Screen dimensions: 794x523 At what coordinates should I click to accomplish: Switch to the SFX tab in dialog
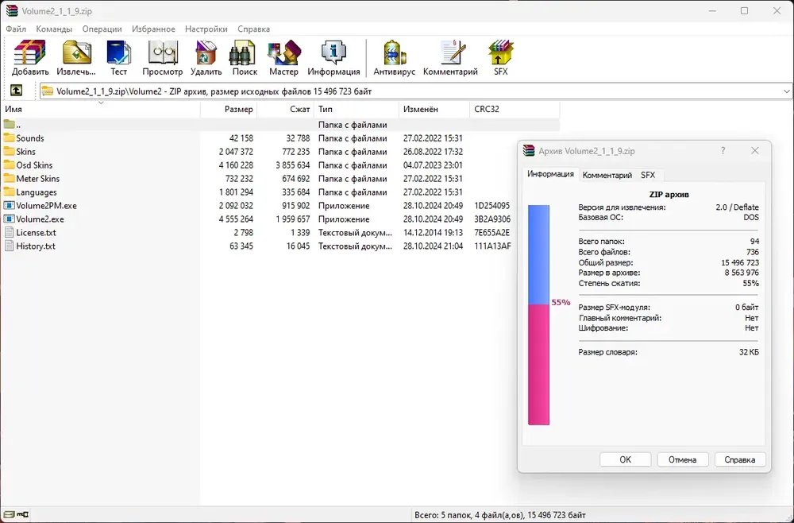pyautogui.click(x=648, y=175)
